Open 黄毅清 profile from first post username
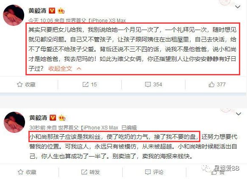 tap(37, 11)
